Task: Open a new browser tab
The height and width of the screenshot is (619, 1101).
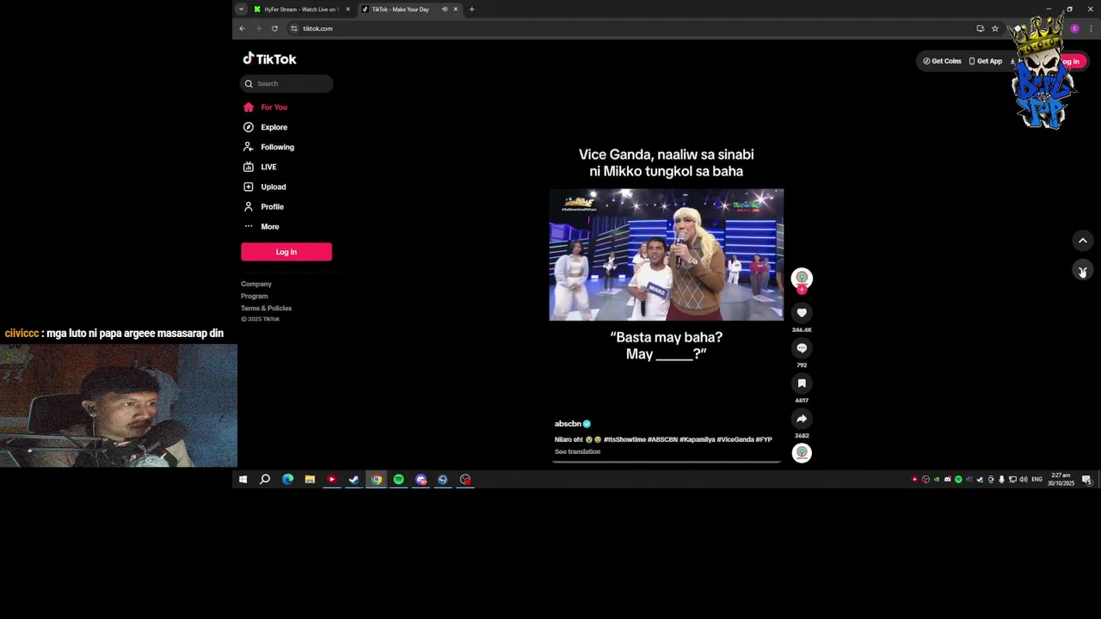Action: click(471, 9)
